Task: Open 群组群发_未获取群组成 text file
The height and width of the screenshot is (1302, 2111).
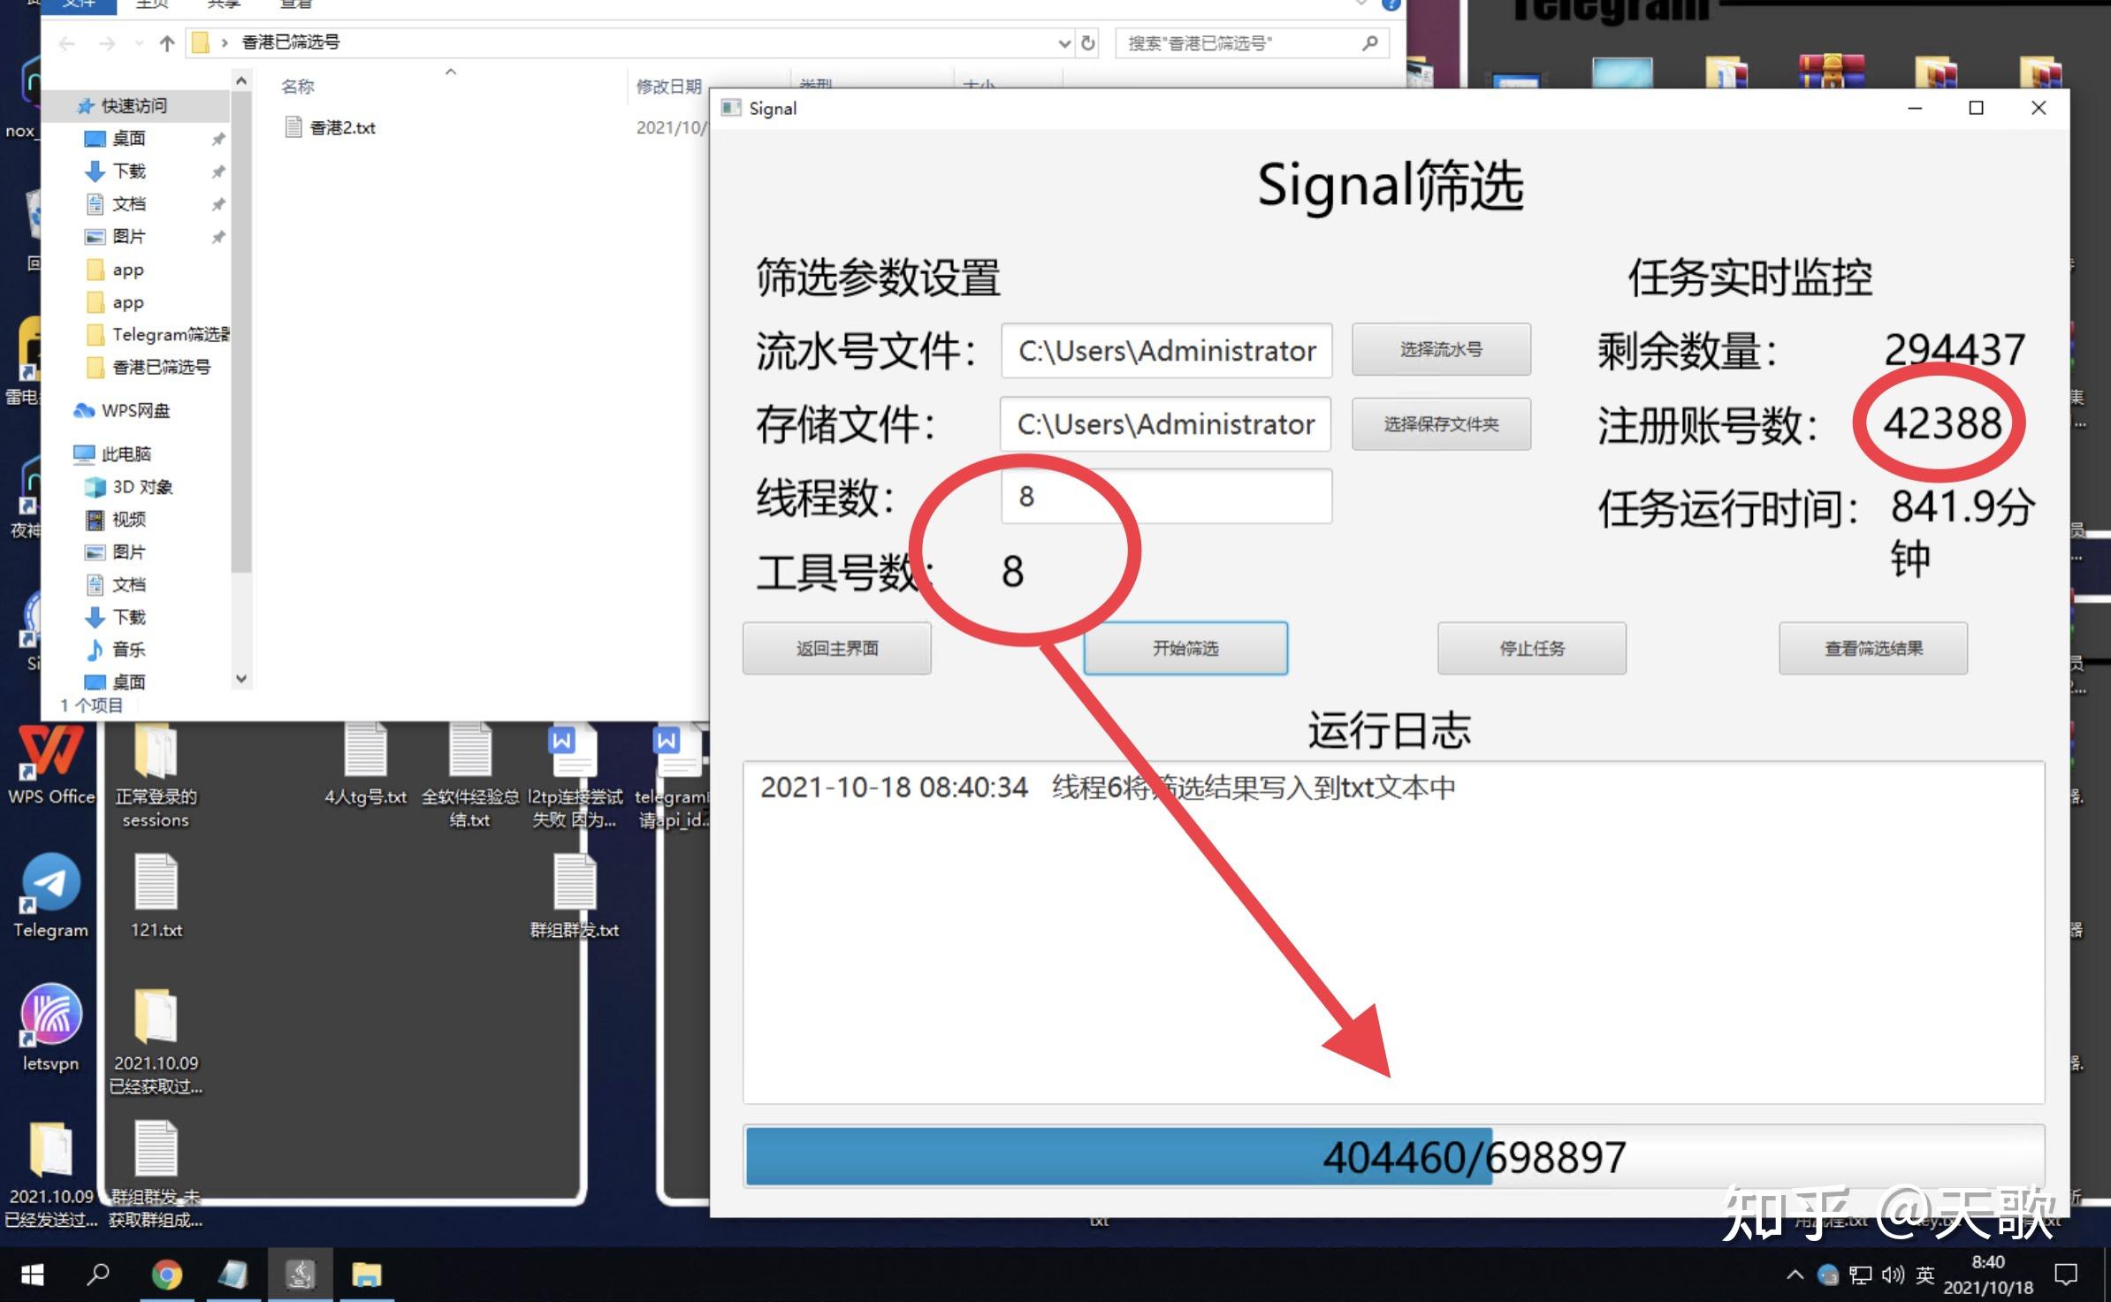Action: click(x=156, y=1176)
